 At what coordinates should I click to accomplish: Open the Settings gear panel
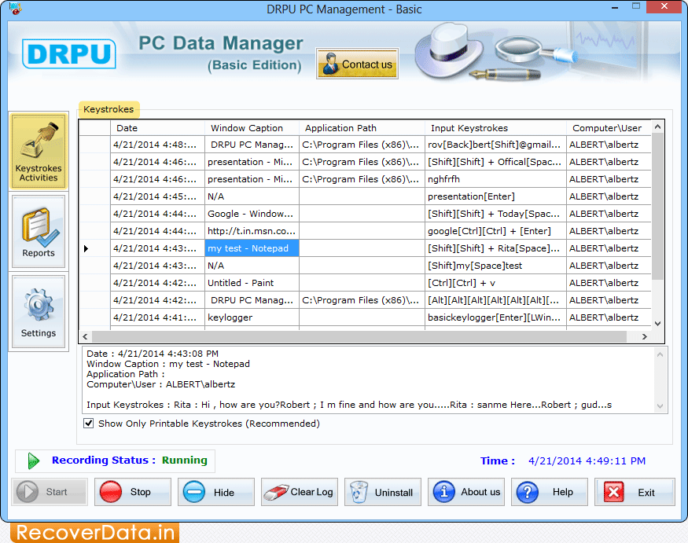pos(39,312)
